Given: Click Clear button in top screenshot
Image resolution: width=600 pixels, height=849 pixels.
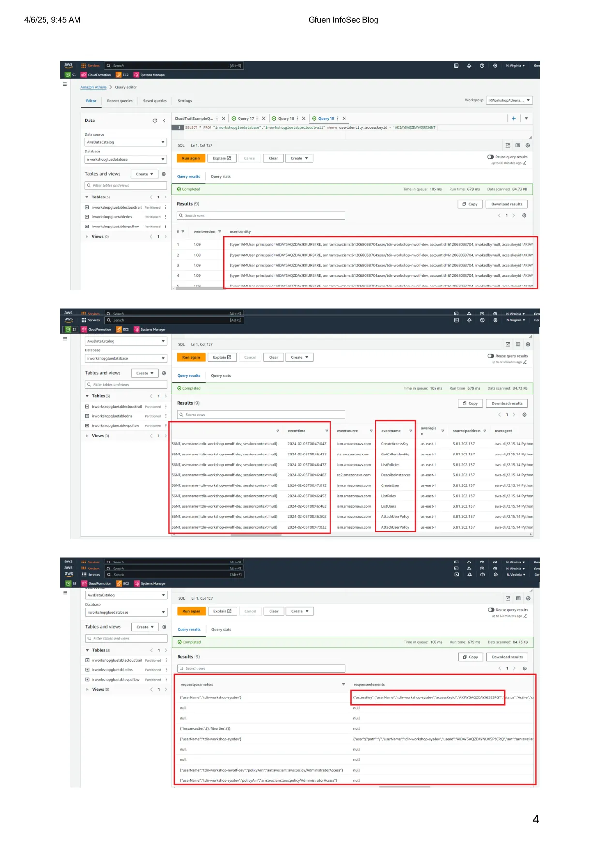Looking at the screenshot, I should click(273, 158).
